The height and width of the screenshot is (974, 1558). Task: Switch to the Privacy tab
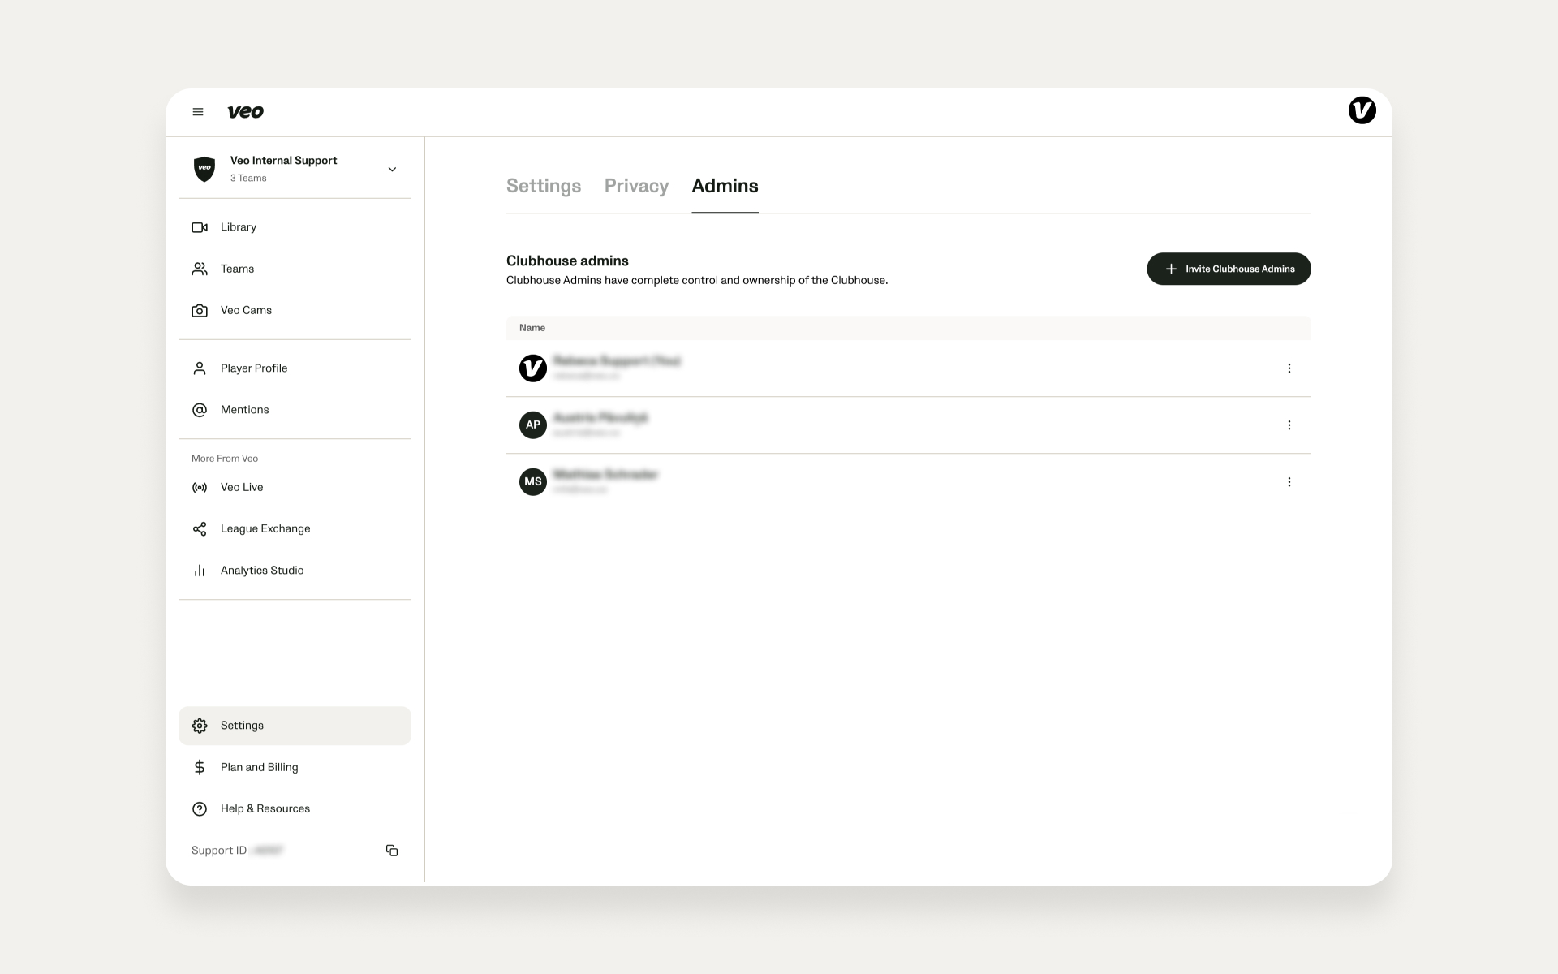click(x=636, y=186)
